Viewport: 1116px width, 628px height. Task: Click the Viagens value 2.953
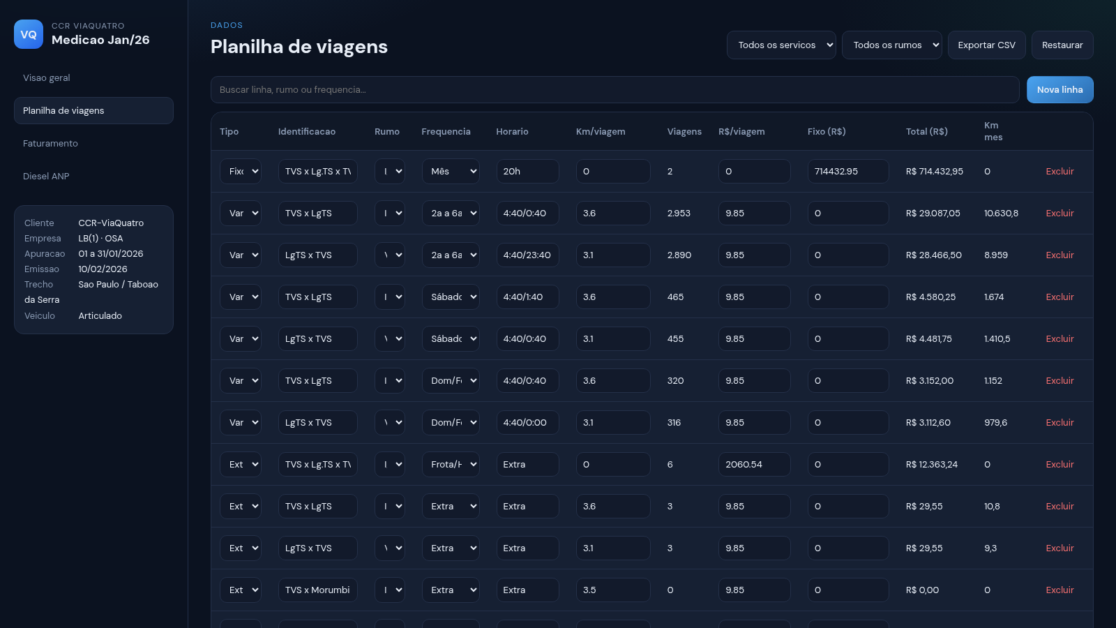click(679, 213)
